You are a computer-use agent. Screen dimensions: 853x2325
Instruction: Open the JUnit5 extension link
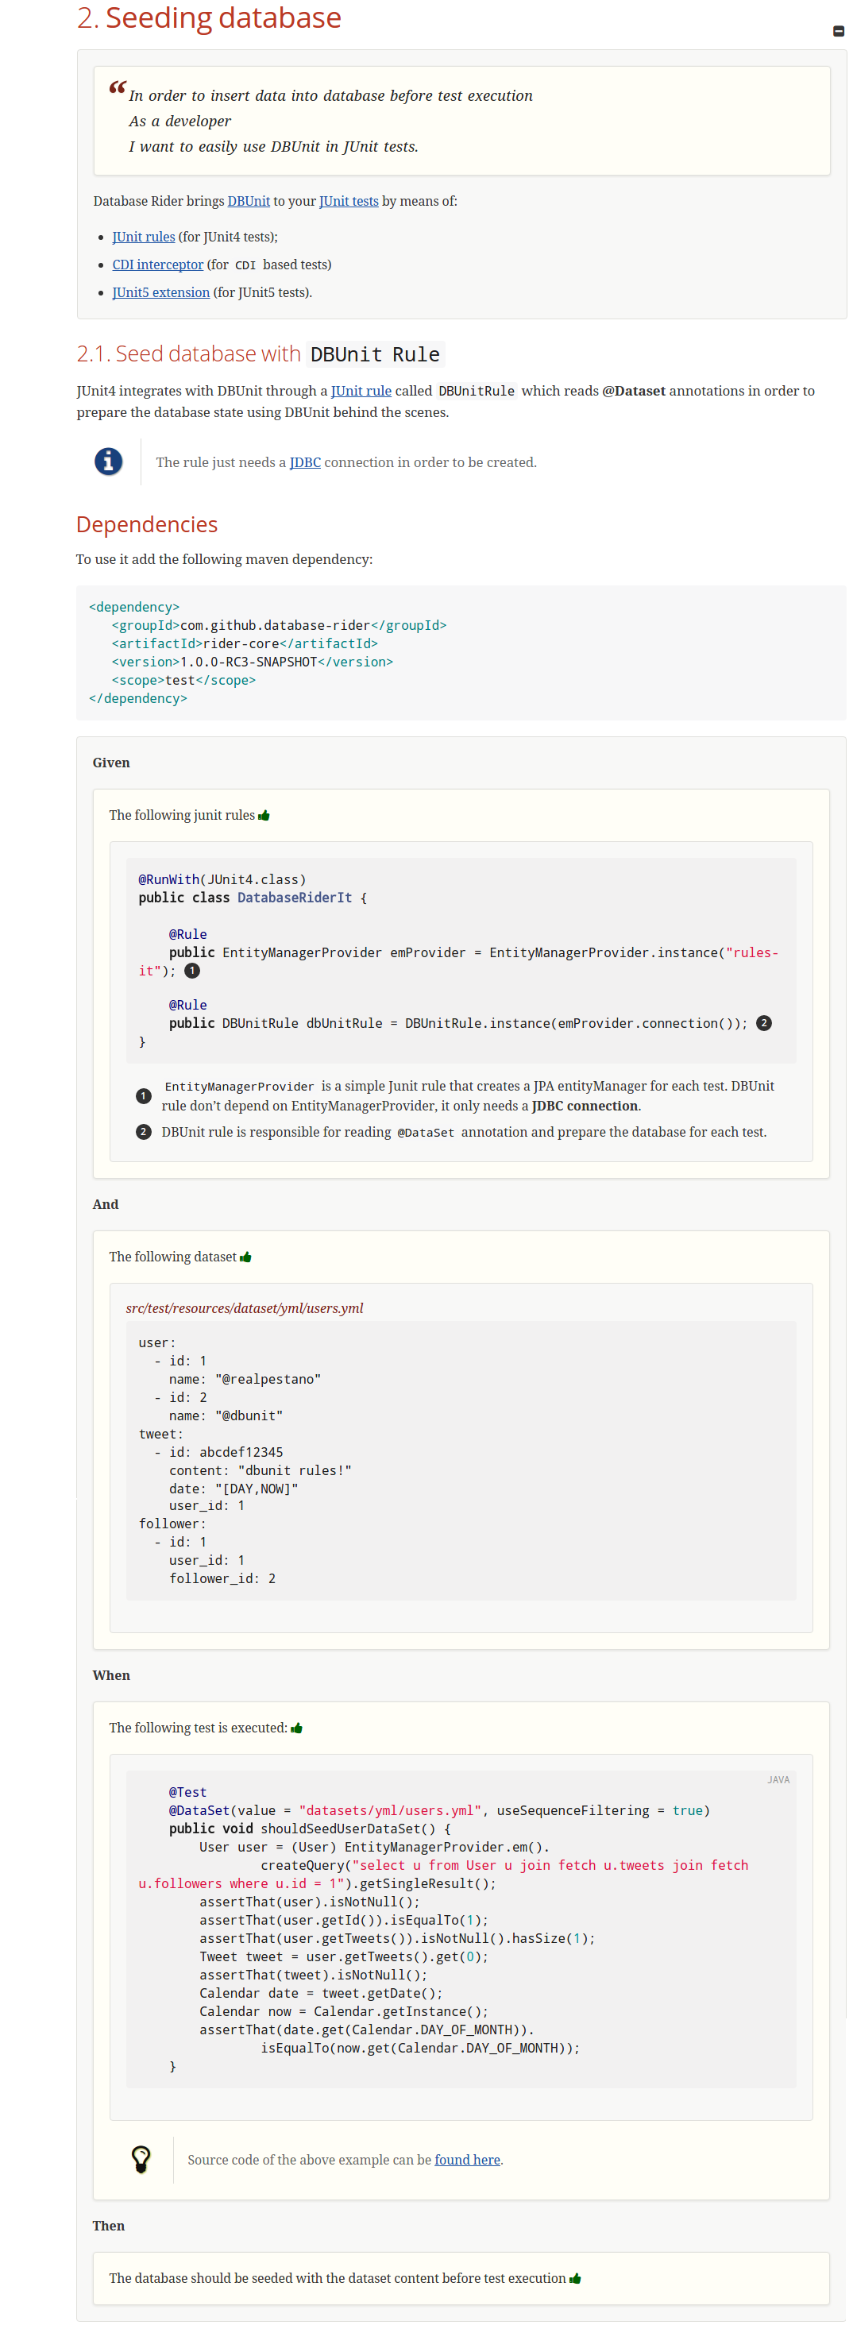(x=160, y=293)
